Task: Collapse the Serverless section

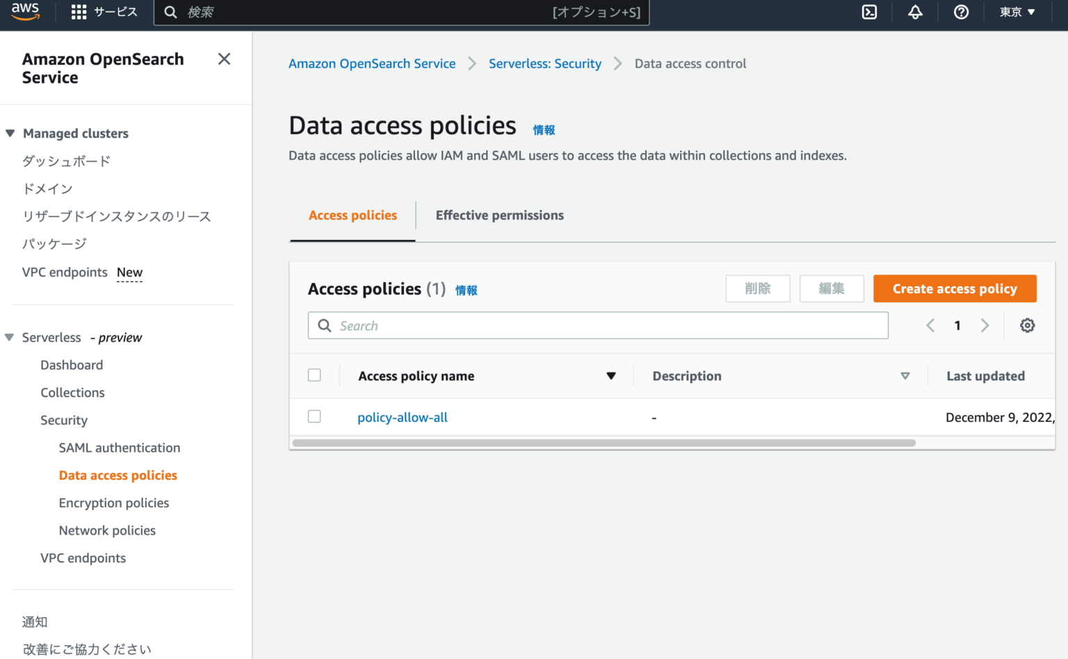Action: (10, 337)
